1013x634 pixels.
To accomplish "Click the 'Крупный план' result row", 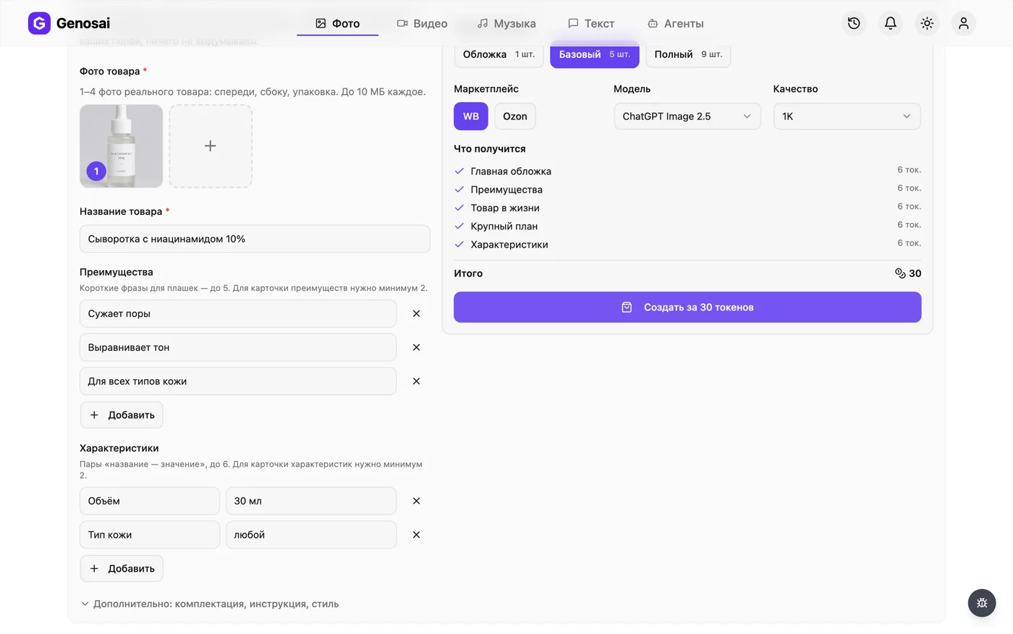I will pos(687,226).
